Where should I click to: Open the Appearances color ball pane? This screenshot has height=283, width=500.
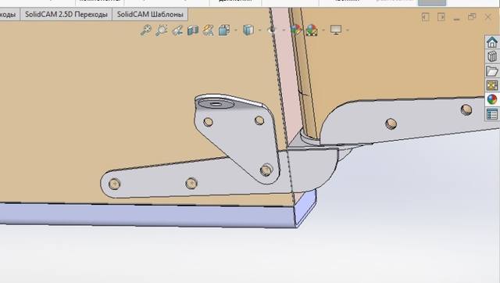pos(492,99)
